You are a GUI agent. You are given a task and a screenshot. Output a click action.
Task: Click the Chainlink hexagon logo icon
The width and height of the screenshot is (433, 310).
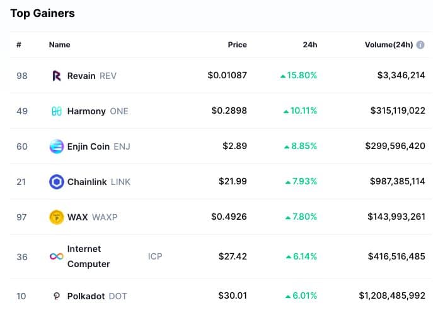coord(57,182)
